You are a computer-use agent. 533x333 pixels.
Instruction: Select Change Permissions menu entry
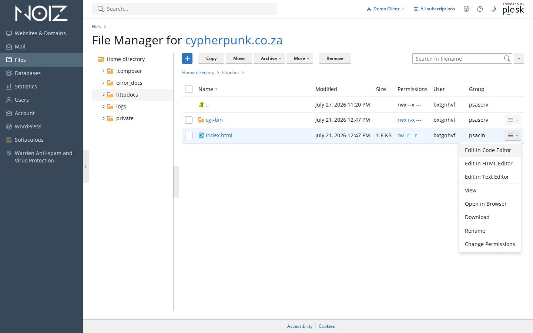[x=490, y=244]
